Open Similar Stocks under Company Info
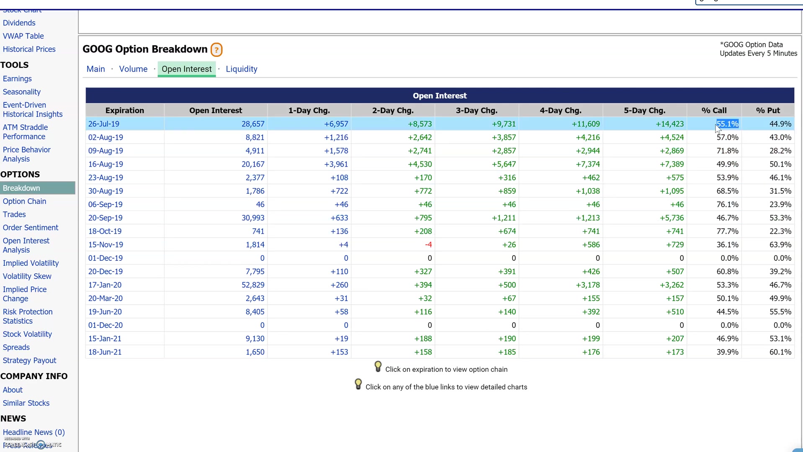This screenshot has width=803, height=452. click(x=26, y=403)
